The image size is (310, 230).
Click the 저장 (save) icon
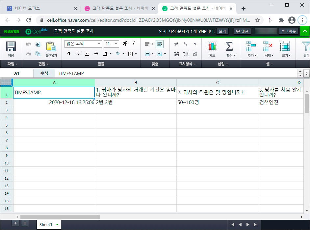tap(11, 46)
